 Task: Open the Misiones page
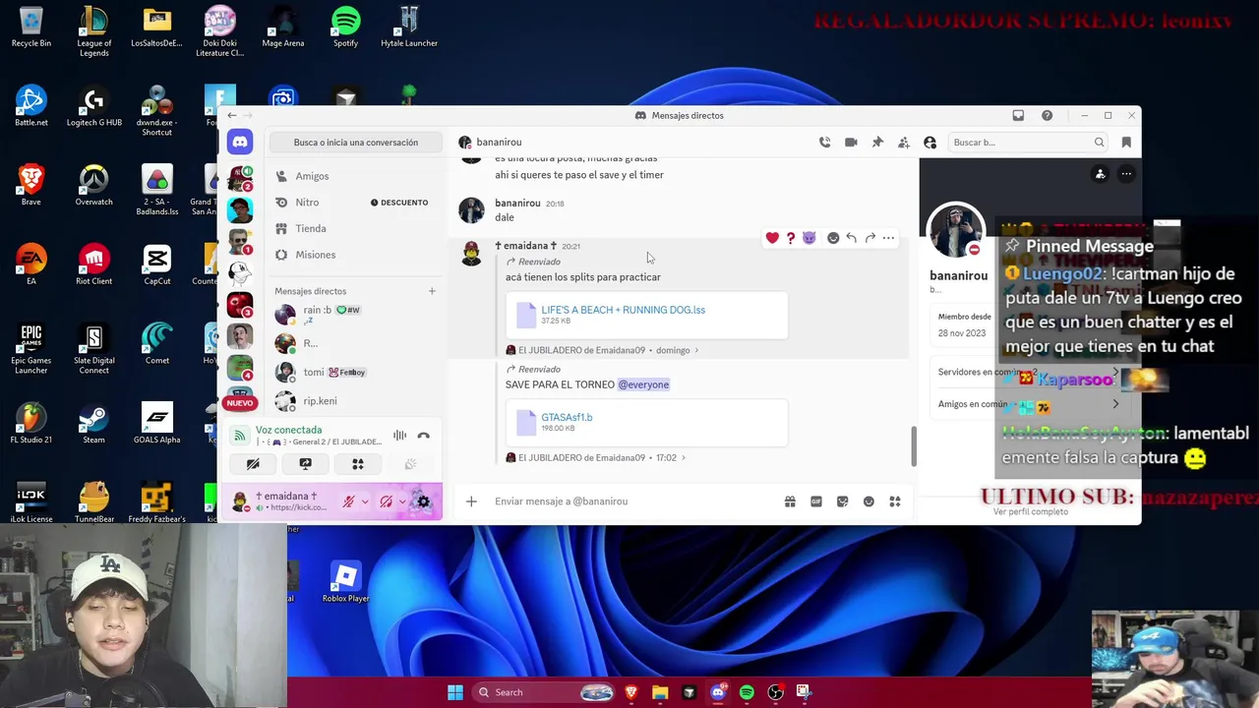coord(355,255)
